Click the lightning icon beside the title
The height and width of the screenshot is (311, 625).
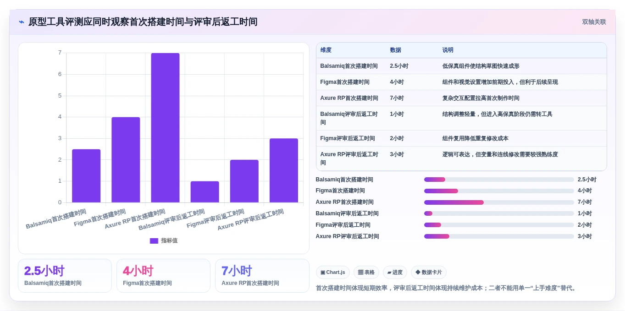[x=22, y=22]
